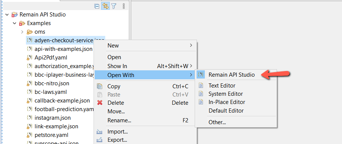Choose Open from the context menu
342x144 pixels.
pos(145,57)
